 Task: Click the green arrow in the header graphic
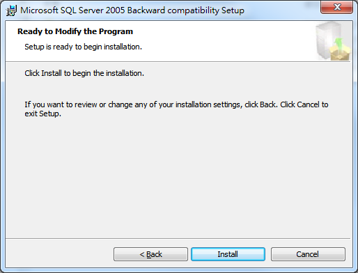339,43
